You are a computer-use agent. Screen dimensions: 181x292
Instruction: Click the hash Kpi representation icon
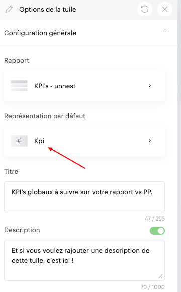coord(19,141)
